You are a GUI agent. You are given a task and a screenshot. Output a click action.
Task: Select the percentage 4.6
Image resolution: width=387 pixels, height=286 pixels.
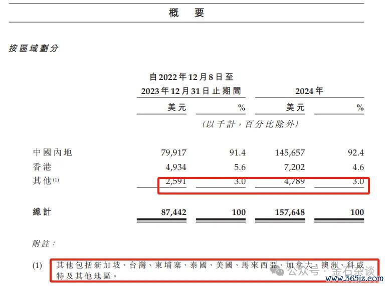(x=358, y=167)
